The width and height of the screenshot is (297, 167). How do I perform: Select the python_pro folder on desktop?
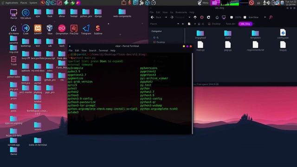coord(86,13)
